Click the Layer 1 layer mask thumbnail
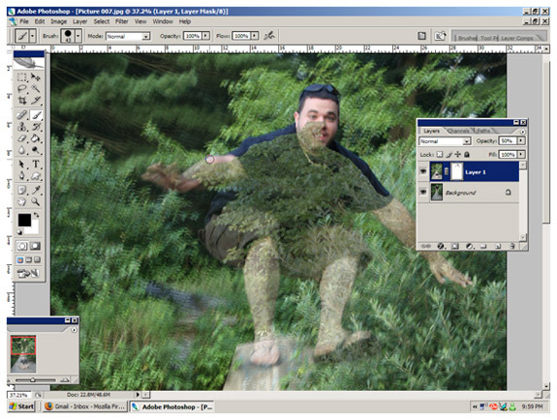This screenshot has width=557, height=420. [x=457, y=172]
